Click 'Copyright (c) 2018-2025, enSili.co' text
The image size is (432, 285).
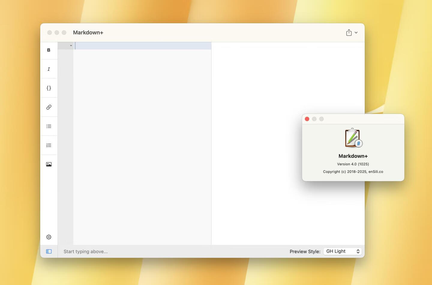point(353,172)
